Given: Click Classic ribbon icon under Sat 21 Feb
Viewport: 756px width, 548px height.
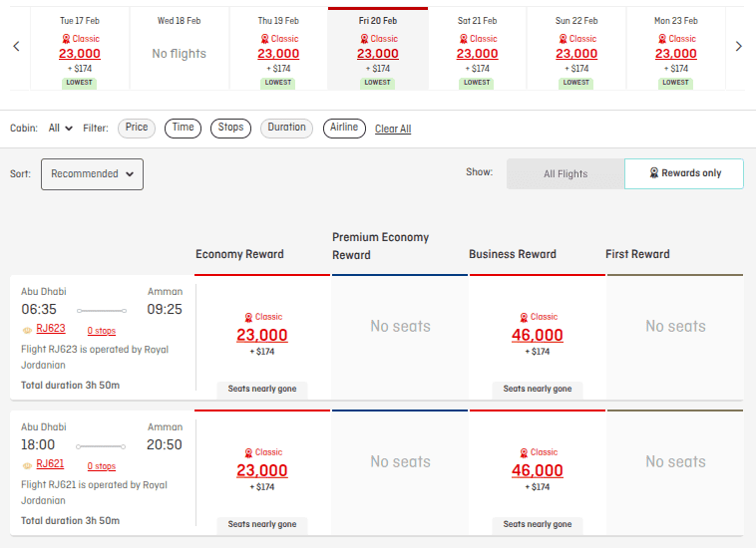Looking at the screenshot, I should point(464,39).
